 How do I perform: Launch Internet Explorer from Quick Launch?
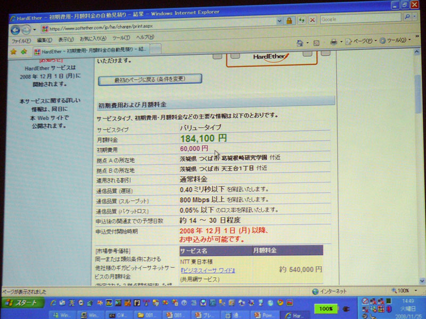click(53, 303)
